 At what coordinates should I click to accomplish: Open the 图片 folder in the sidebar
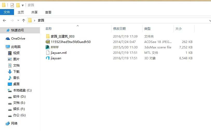(x=16, y=59)
